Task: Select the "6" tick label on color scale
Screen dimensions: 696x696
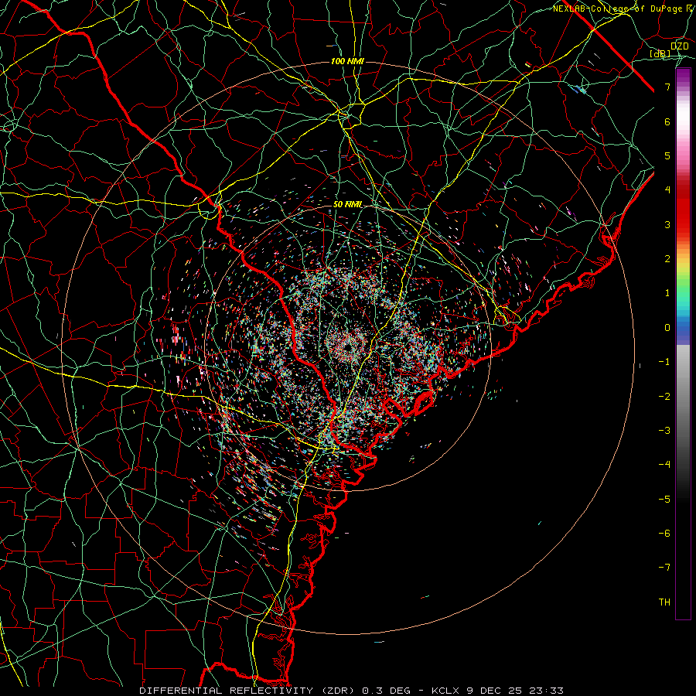Action: point(667,121)
